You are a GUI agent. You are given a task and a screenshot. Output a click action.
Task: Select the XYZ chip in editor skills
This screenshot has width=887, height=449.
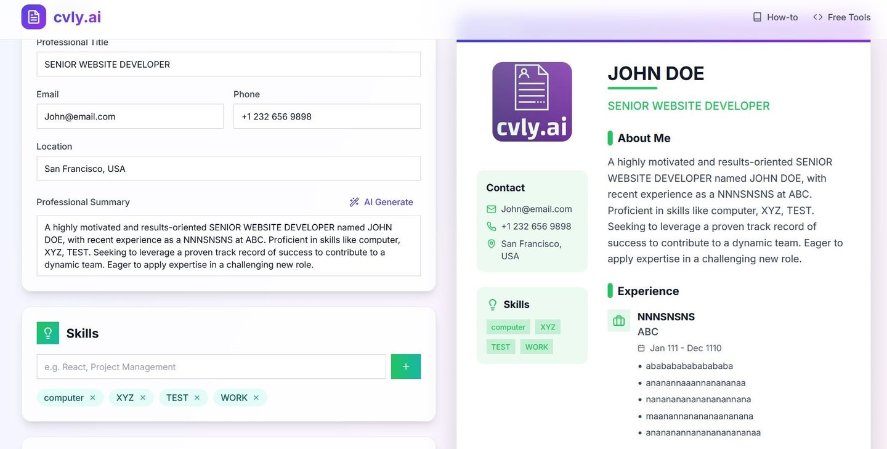(x=131, y=398)
